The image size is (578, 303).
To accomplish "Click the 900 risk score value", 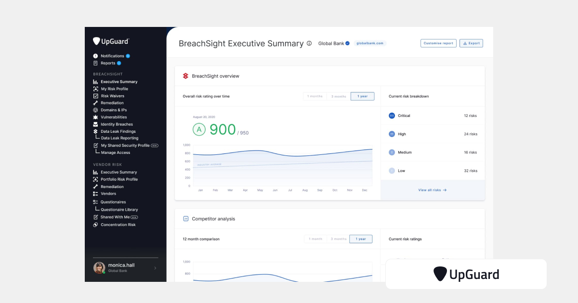I will pos(223,129).
